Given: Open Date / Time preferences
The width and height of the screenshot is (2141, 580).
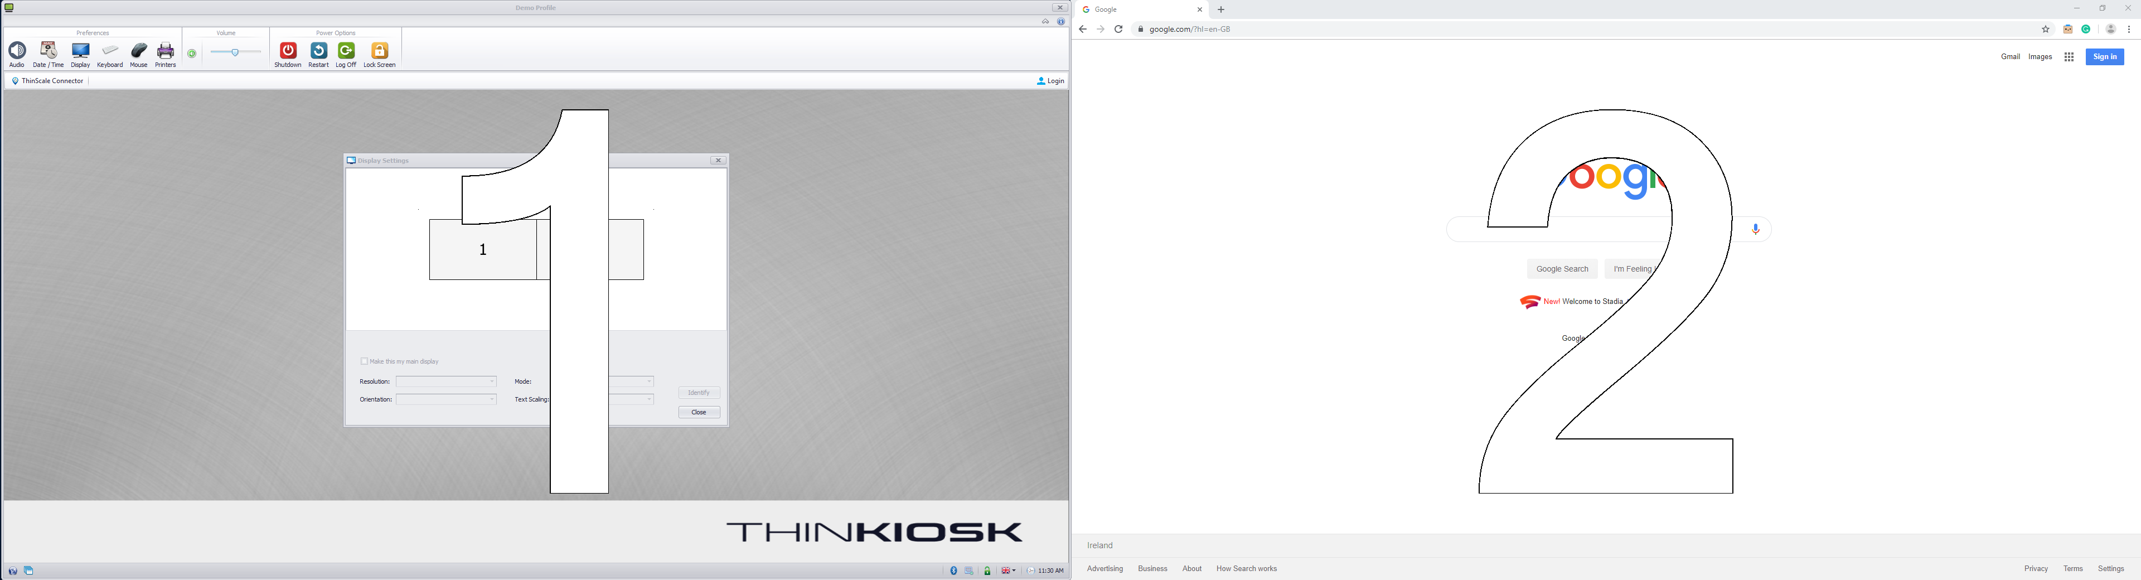Looking at the screenshot, I should (48, 55).
